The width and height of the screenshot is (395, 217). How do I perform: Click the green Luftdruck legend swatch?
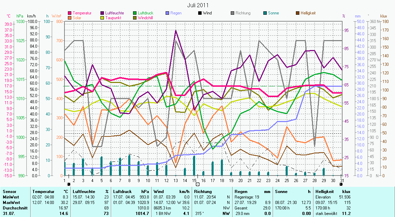point(135,13)
